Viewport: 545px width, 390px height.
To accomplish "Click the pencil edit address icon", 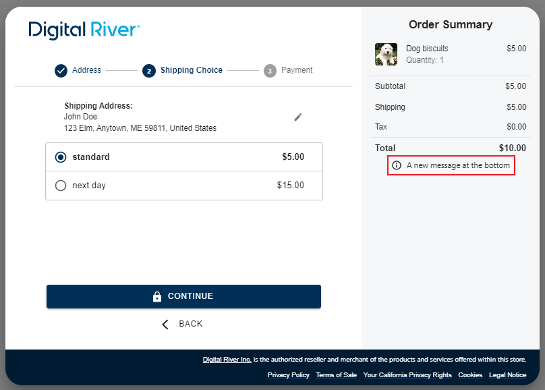I will [x=298, y=117].
